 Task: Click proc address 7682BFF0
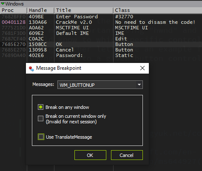pyautogui.click(x=14, y=17)
